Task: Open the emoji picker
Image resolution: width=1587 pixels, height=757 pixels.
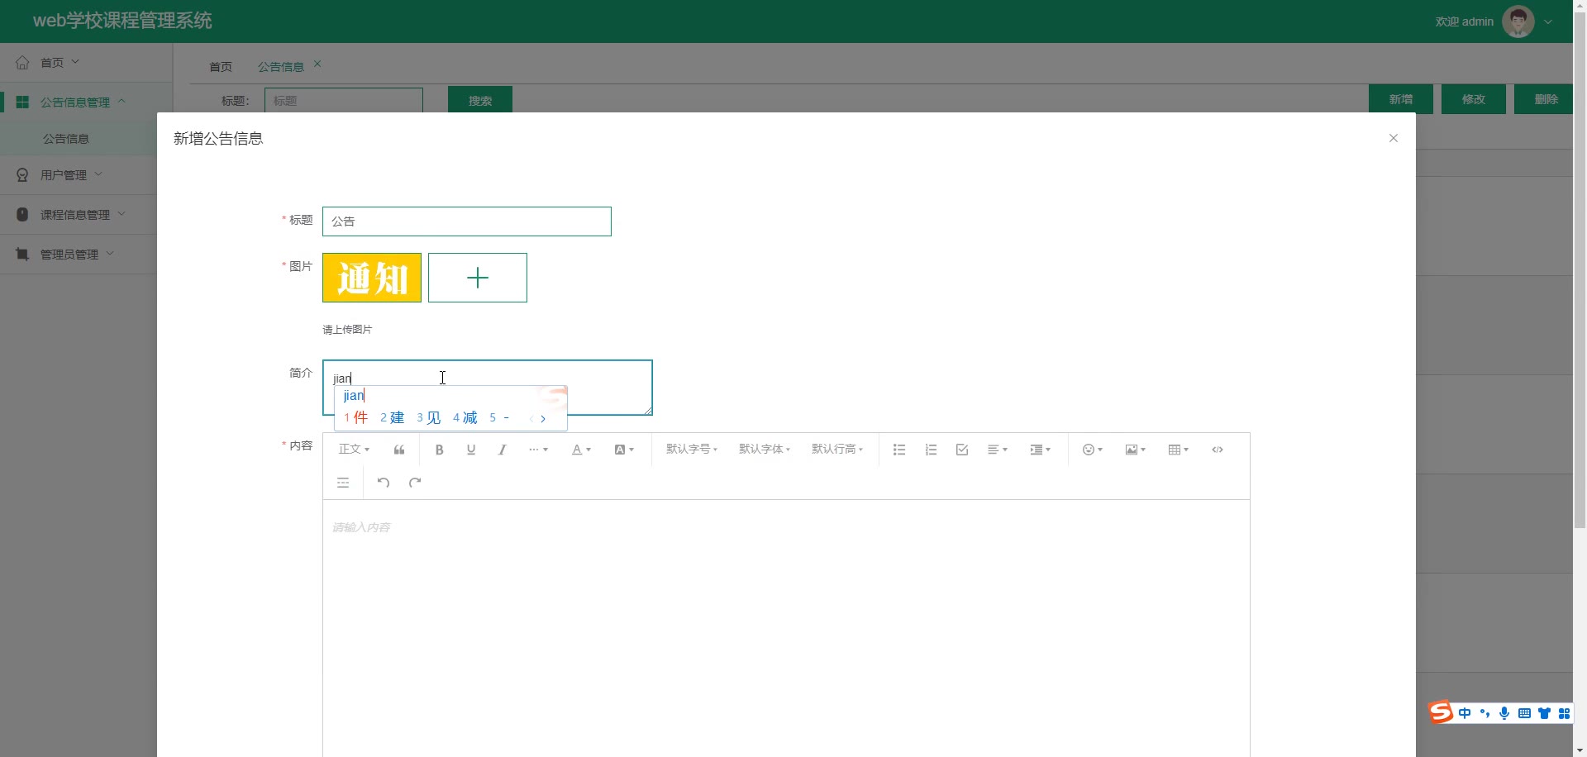Action: (1093, 450)
